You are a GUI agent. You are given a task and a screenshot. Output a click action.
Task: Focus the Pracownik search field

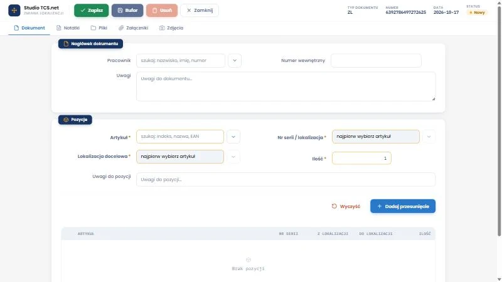click(181, 60)
